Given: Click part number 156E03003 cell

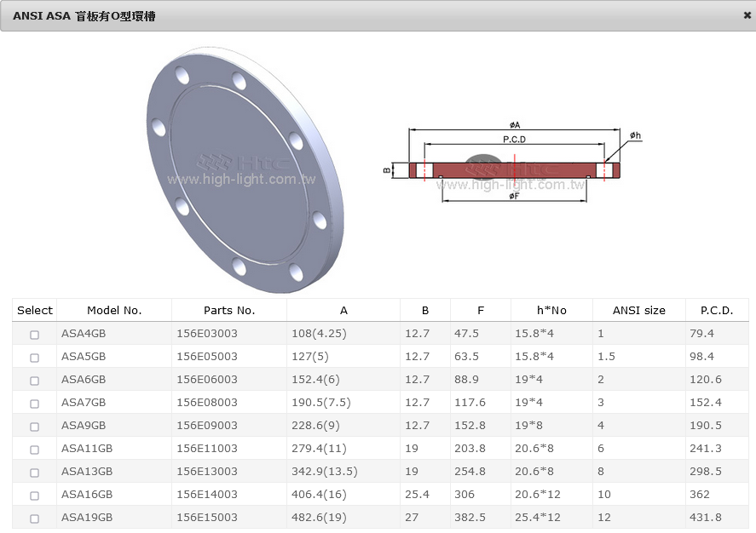Looking at the screenshot, I should coord(207,334).
